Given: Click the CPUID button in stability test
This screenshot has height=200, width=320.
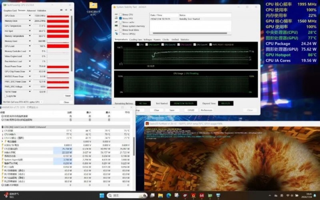Looking at the screenshot, I should pyautogui.click(x=191, y=110).
